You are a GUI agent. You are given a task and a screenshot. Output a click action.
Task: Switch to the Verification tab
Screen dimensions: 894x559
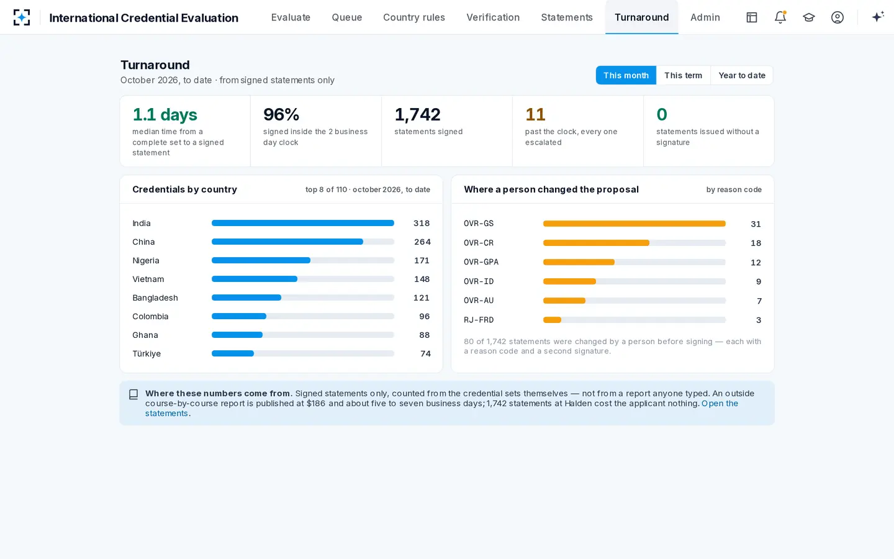tap(493, 17)
